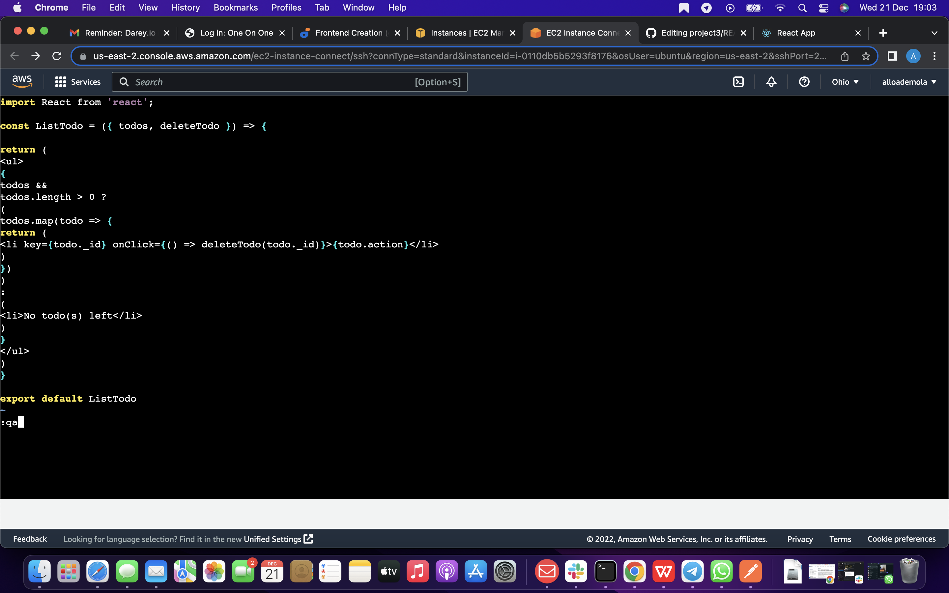This screenshot has height=593, width=949.
Task: Open the Chrome tab search chevron
Action: click(x=935, y=33)
